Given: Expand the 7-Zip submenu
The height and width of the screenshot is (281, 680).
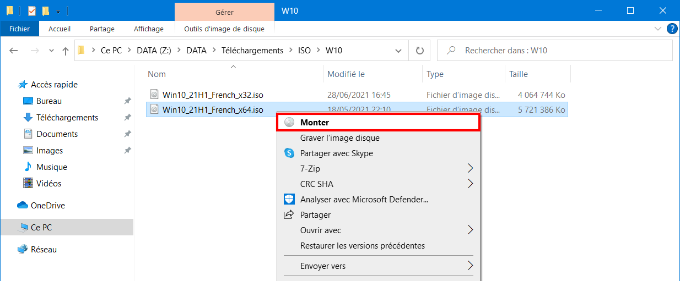Looking at the screenshot, I should tap(470, 169).
